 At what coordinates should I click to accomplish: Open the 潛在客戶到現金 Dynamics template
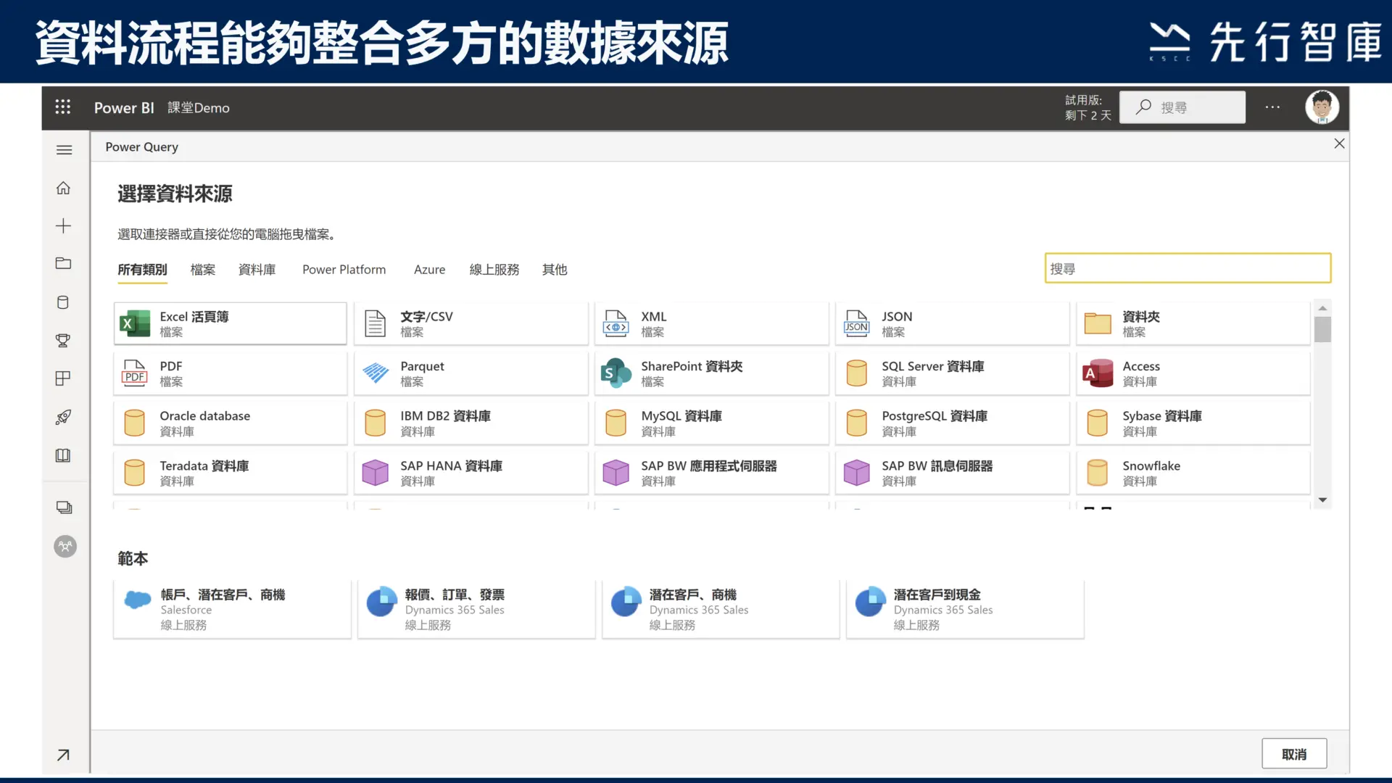pos(965,609)
